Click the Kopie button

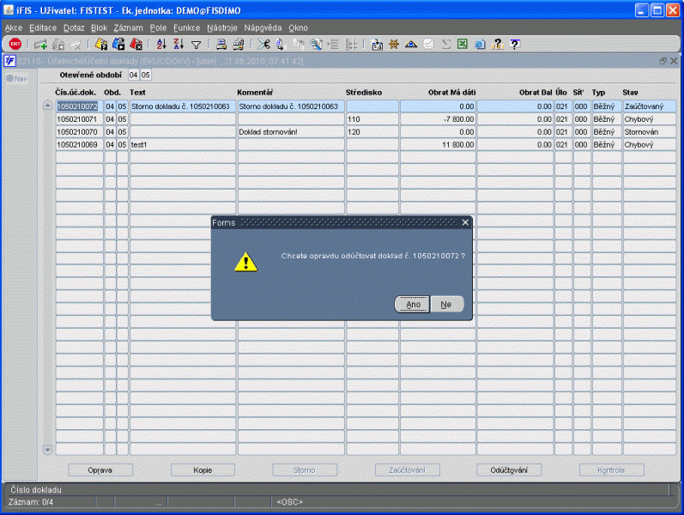[203, 470]
